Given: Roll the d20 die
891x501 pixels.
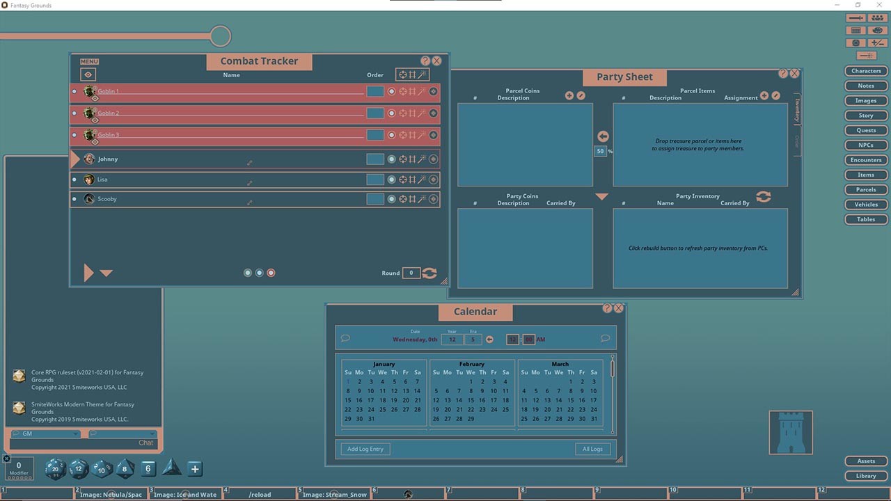Looking at the screenshot, I should pyautogui.click(x=55, y=469).
